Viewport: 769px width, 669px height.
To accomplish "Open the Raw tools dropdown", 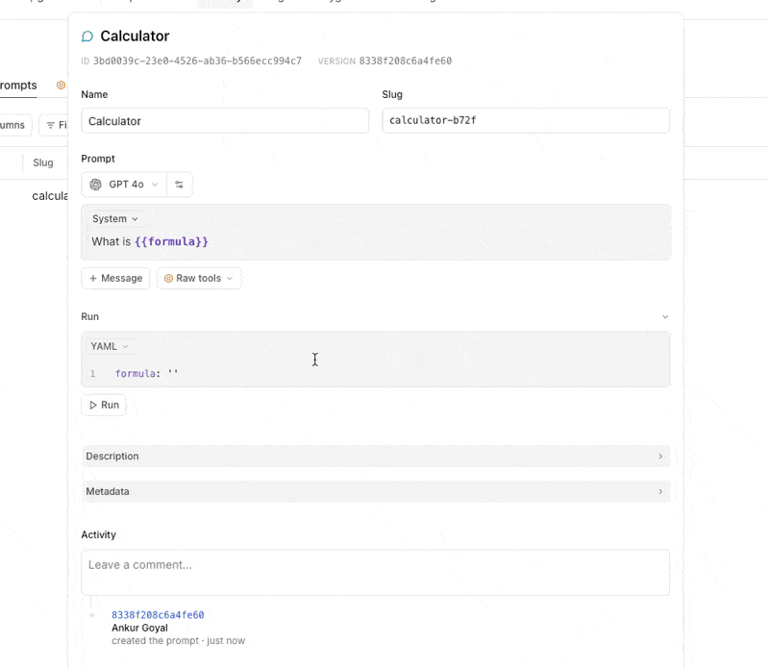I will [199, 279].
